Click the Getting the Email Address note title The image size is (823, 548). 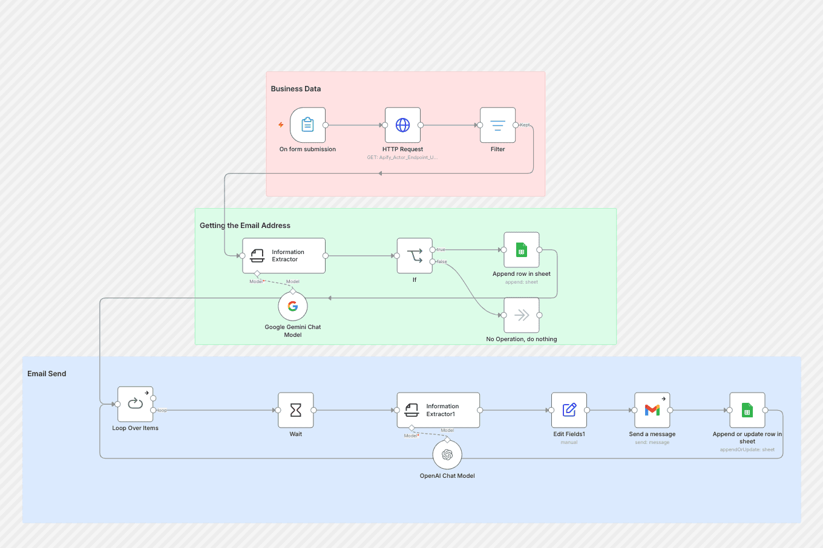[245, 226]
